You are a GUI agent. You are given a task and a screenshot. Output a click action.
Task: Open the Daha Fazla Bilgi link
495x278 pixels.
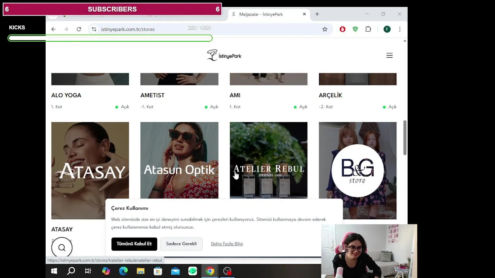[227, 244]
